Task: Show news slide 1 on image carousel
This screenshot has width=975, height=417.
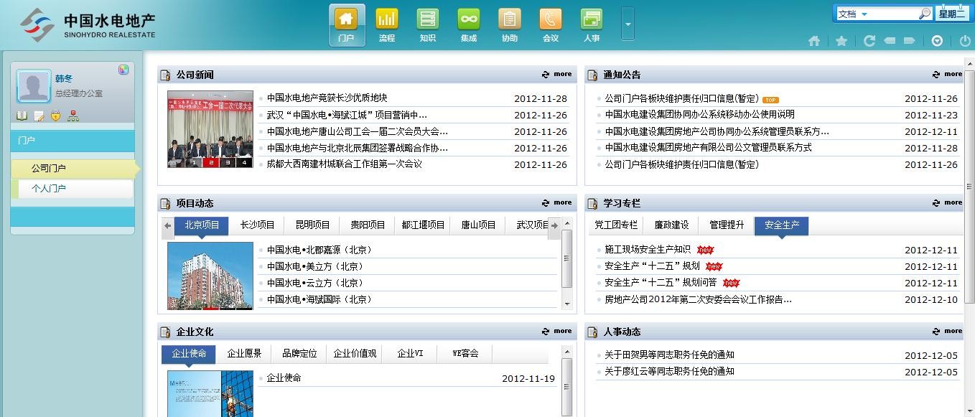Action: [194, 163]
